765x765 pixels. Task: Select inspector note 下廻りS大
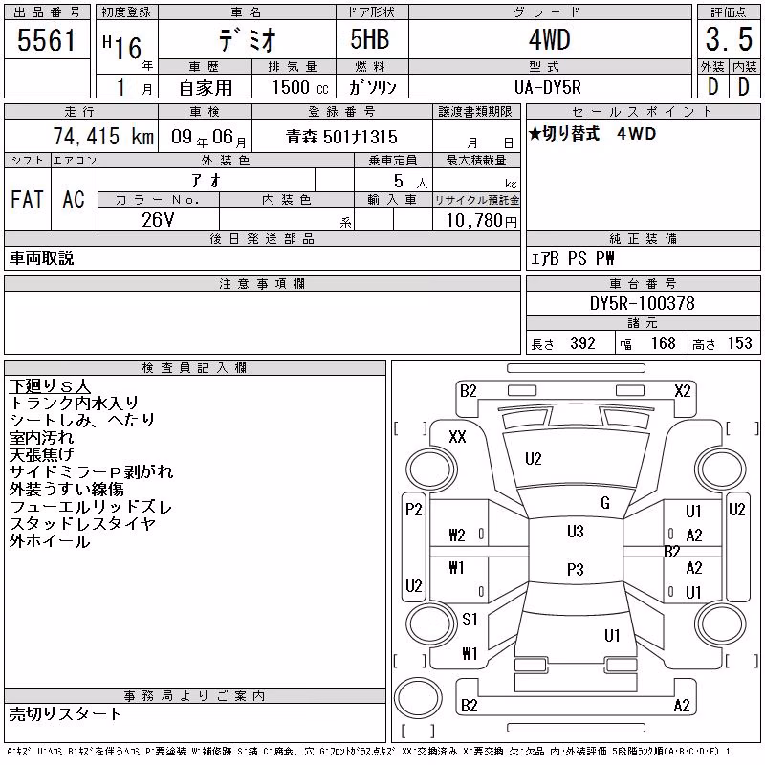50,386
